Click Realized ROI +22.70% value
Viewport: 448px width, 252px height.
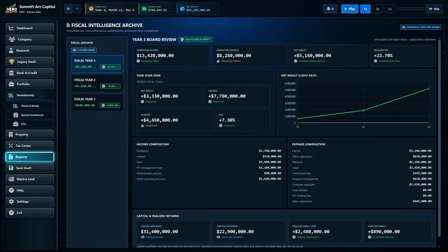pos(383,55)
